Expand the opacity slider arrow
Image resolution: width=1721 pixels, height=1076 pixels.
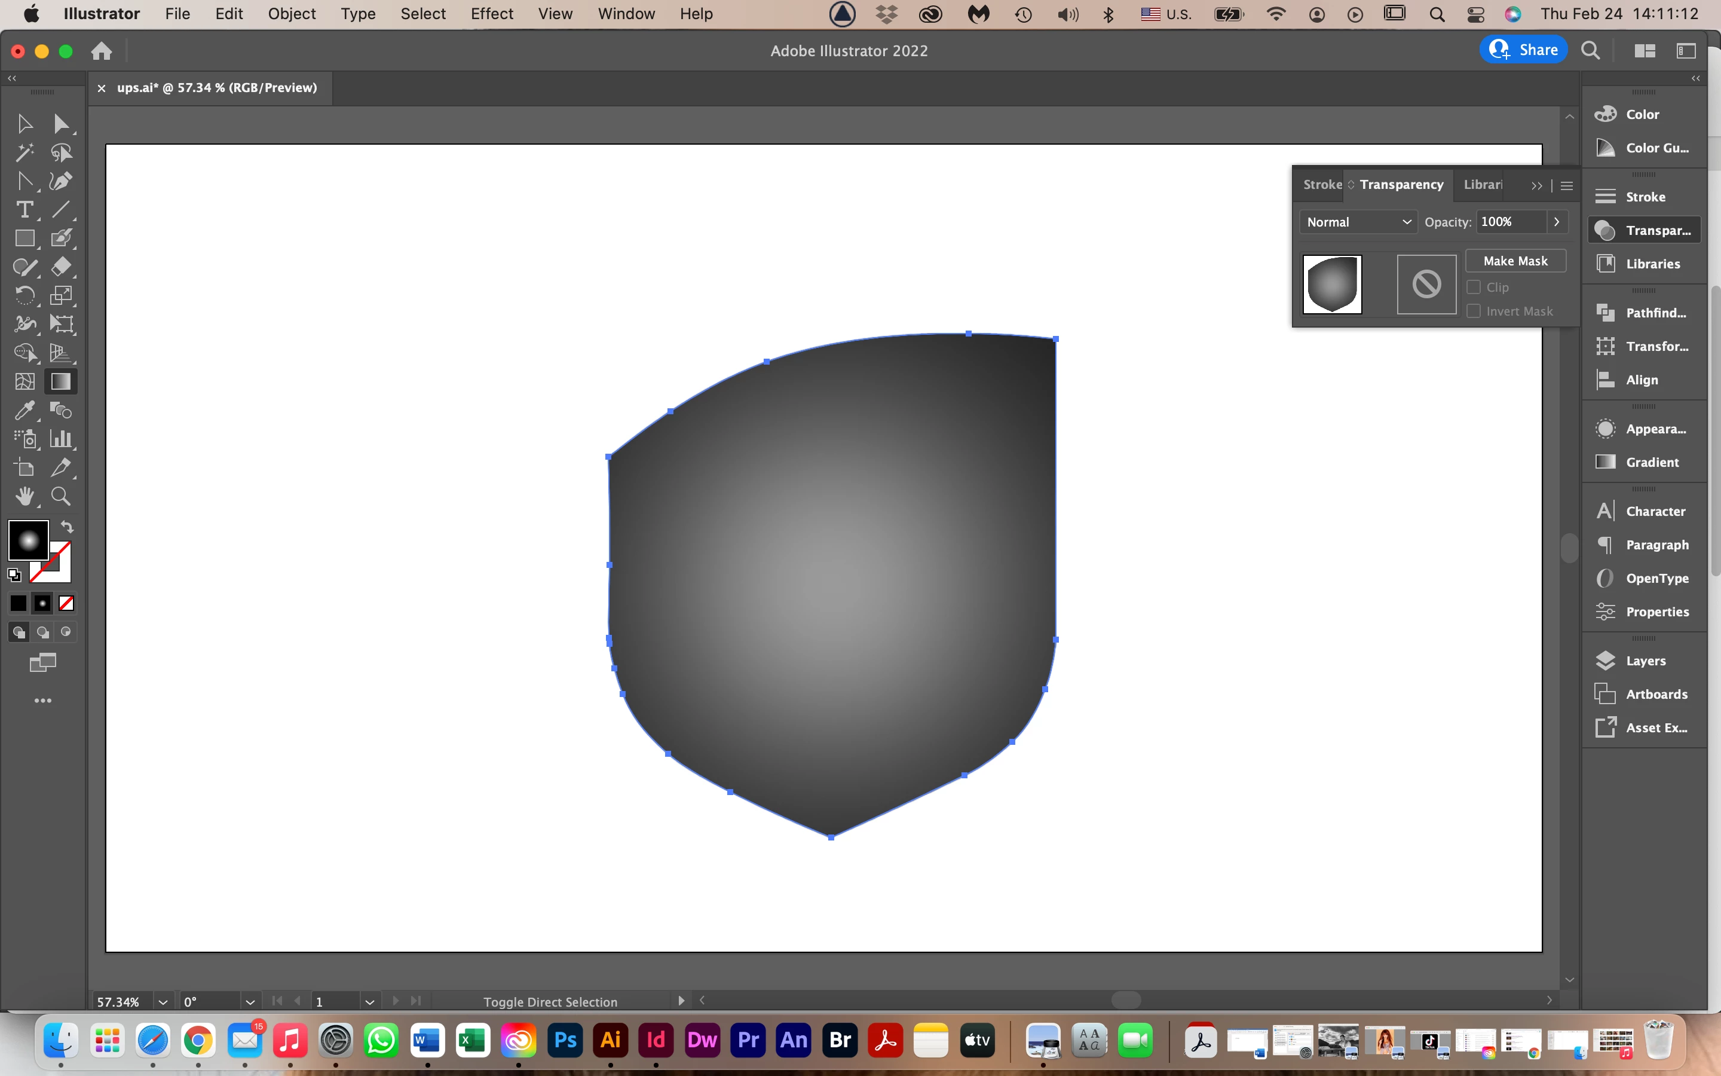click(x=1556, y=222)
